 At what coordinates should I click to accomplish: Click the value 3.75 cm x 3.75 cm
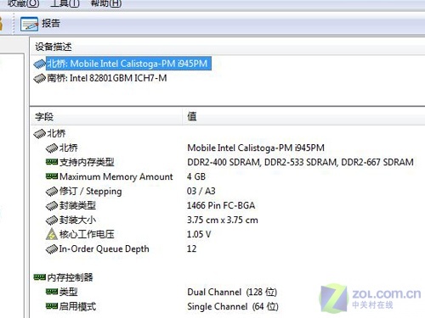coord(223,220)
